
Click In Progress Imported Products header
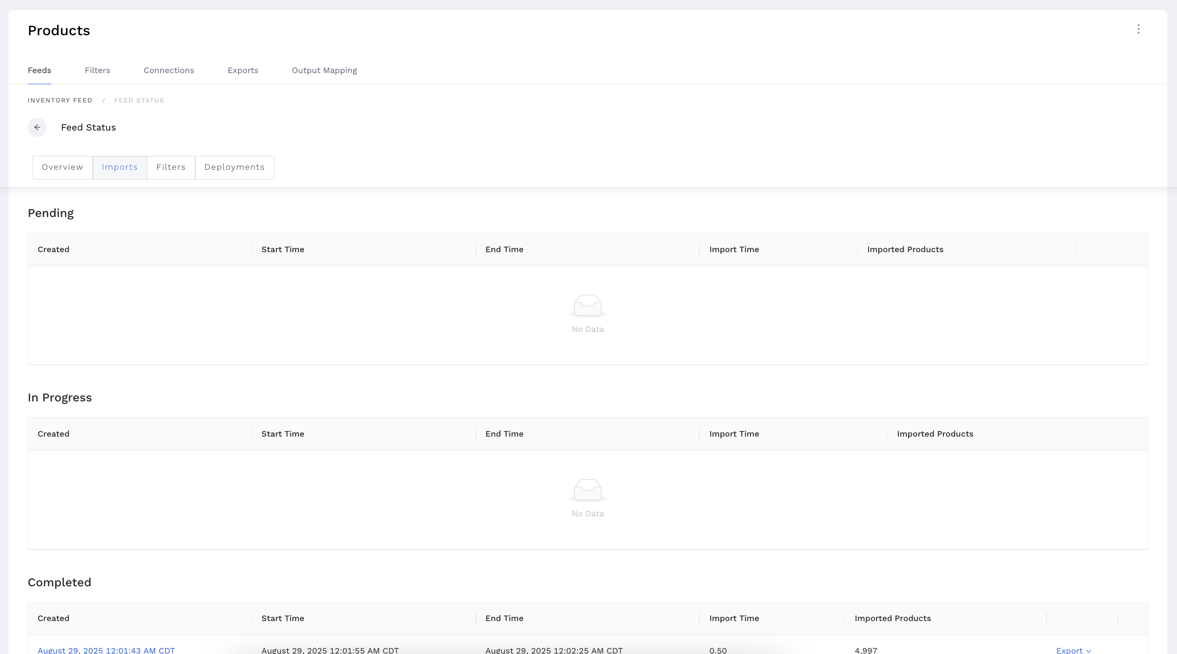pos(935,434)
